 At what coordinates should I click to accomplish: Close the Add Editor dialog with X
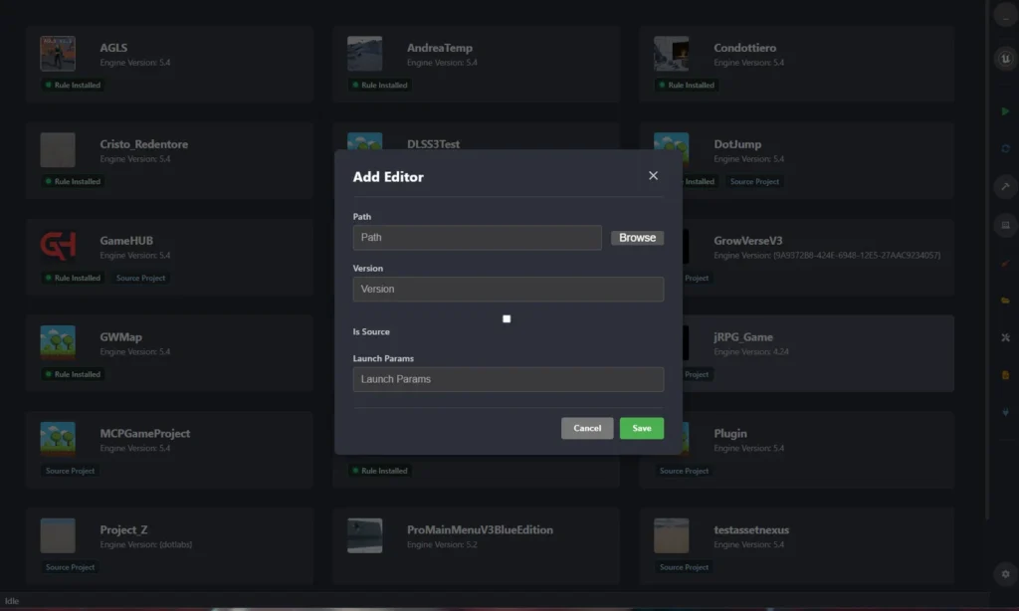click(x=653, y=176)
